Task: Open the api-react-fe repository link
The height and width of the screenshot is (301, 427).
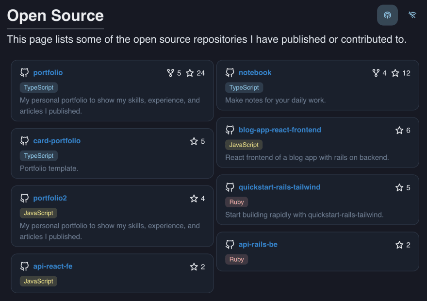Action: click(x=53, y=266)
